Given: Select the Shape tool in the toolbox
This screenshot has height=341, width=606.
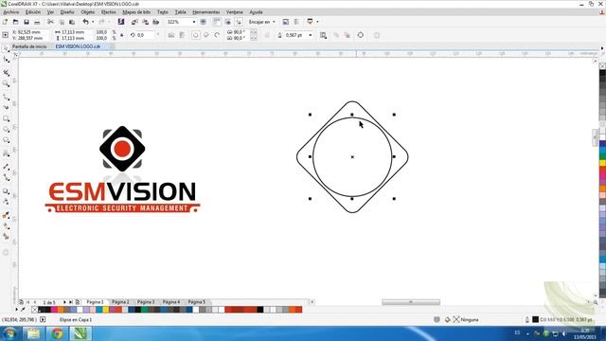Looking at the screenshot, I should tap(6, 60).
